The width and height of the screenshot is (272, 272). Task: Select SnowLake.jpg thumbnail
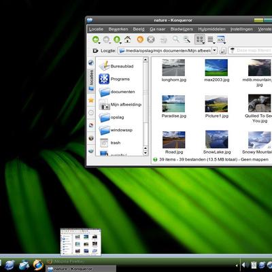(x=217, y=139)
